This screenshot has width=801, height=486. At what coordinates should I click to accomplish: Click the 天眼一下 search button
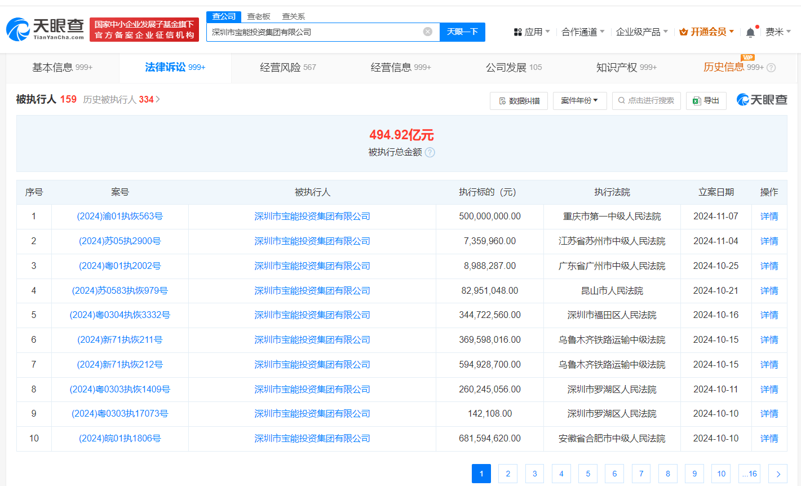click(462, 32)
